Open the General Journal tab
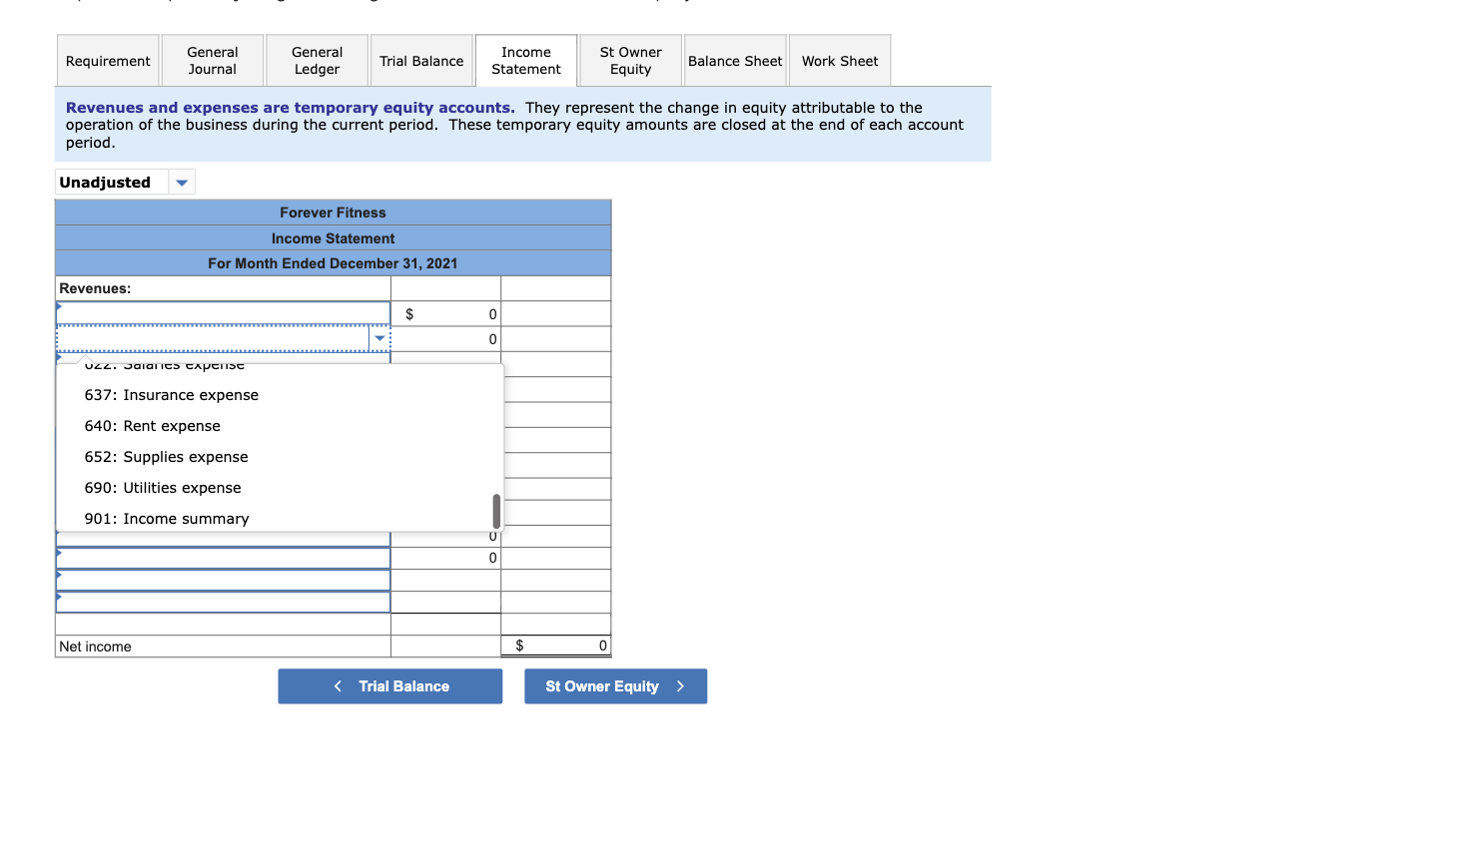The image size is (1484, 862). [212, 60]
